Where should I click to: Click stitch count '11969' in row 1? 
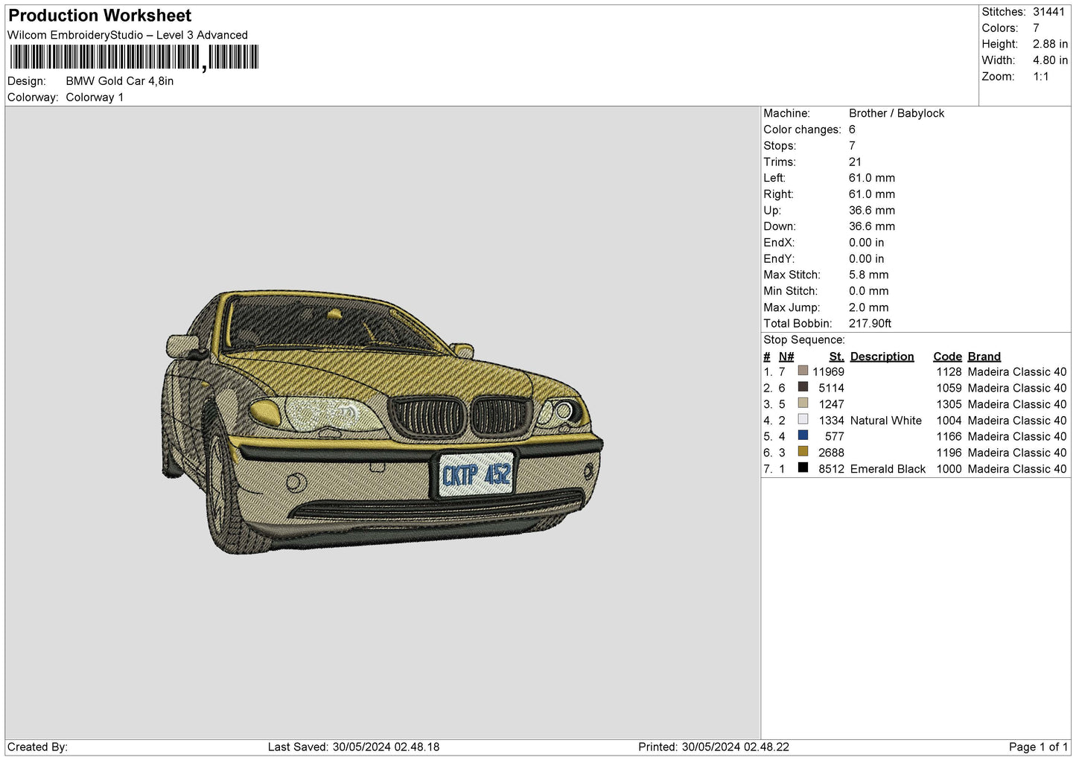[x=828, y=372]
